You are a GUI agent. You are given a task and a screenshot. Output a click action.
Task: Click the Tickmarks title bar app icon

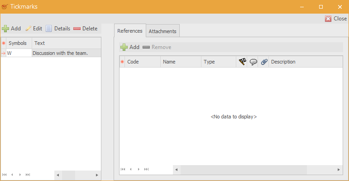coord(4,7)
